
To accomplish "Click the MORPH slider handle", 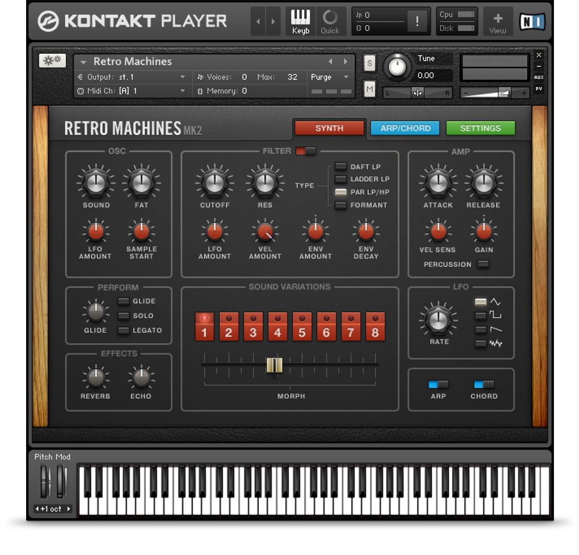I will [274, 365].
